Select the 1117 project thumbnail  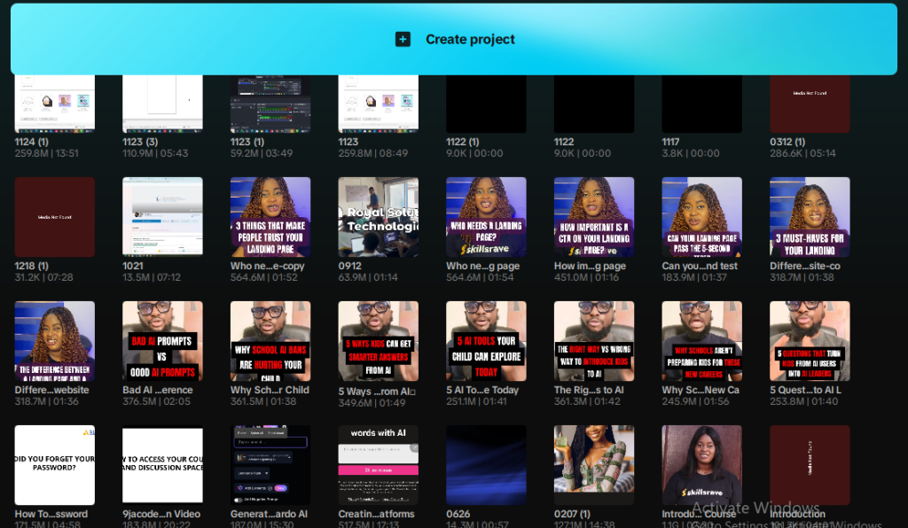701,105
